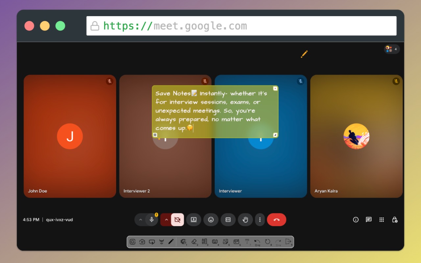Click the keyboard text tool icon

coord(215,242)
